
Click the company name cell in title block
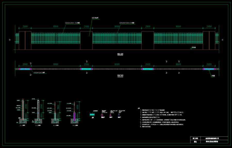click(212, 138)
